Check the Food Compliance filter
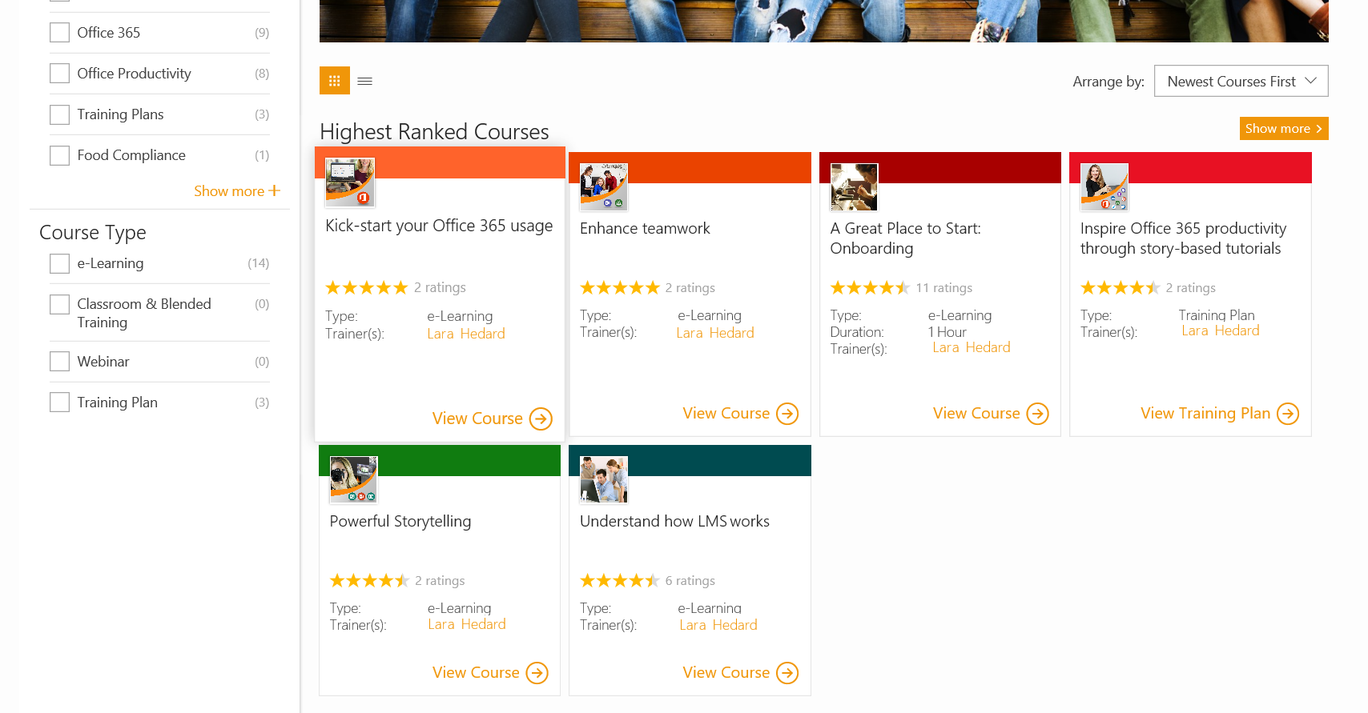Image resolution: width=1368 pixels, height=713 pixels. pos(59,155)
